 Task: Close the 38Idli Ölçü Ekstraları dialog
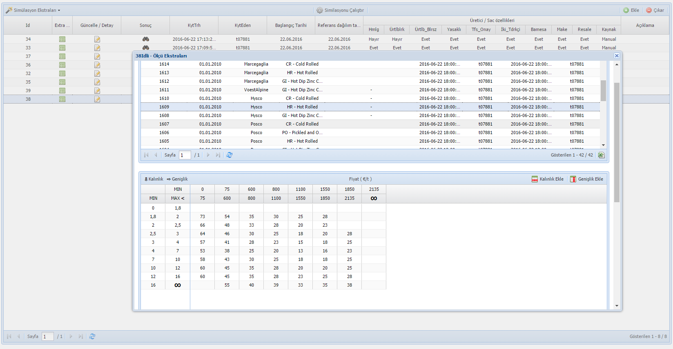[617, 56]
